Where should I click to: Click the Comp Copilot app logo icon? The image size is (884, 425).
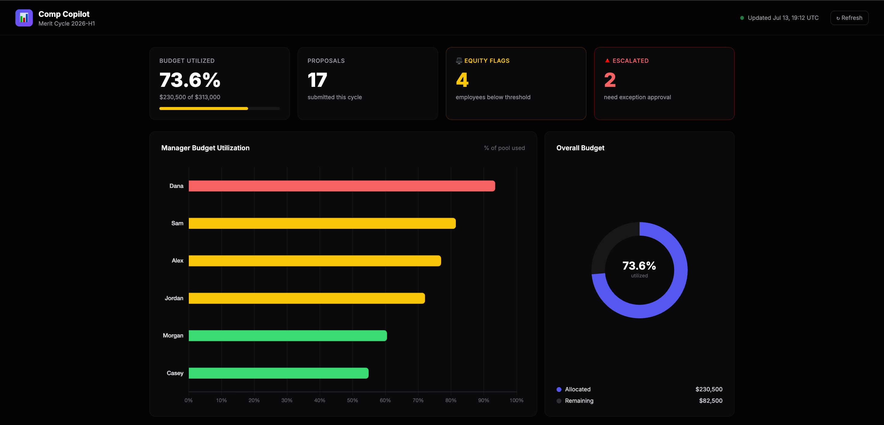click(x=24, y=18)
